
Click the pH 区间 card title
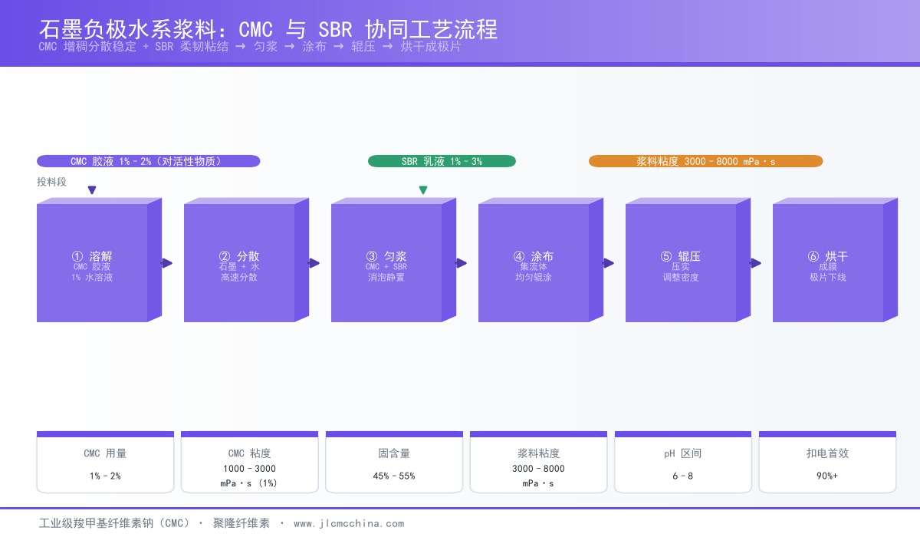pyautogui.click(x=682, y=453)
